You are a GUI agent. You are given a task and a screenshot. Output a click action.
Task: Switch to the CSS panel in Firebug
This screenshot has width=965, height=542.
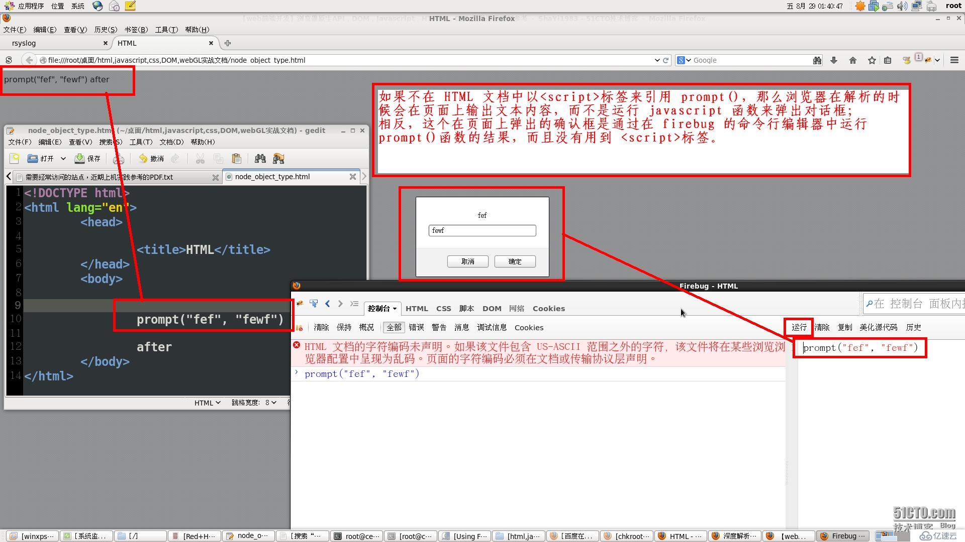(x=443, y=309)
